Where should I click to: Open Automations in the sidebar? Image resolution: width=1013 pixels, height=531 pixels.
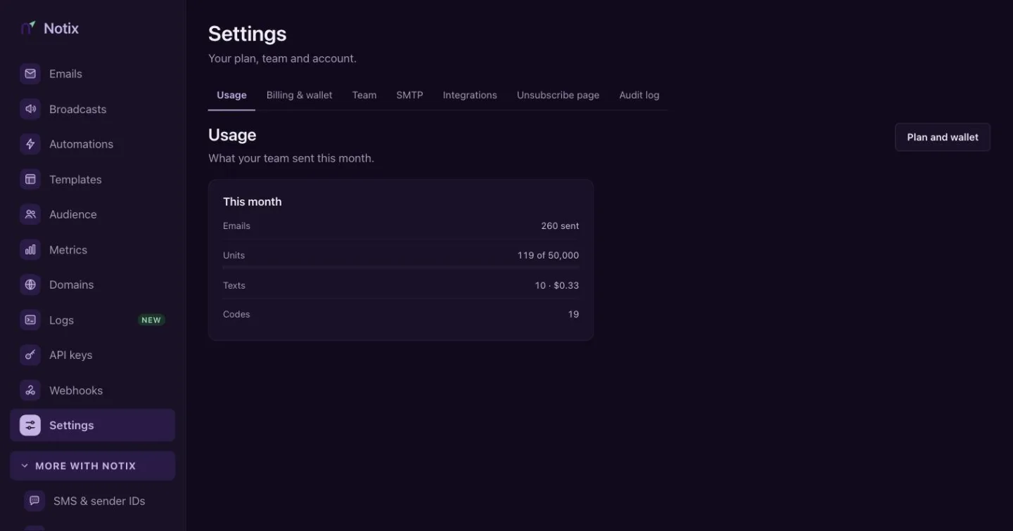(92, 144)
